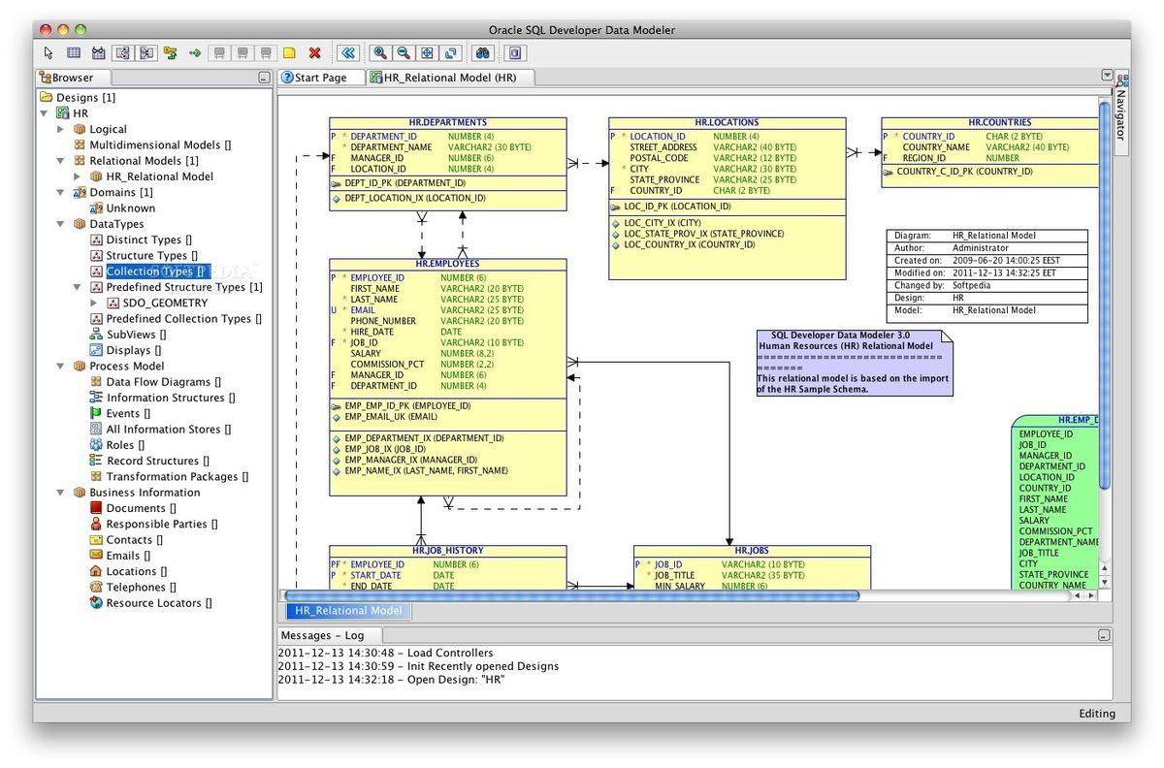Image resolution: width=1164 pixels, height=768 pixels.
Task: Click the Merge Tables toolbar icon
Action: 146,53
